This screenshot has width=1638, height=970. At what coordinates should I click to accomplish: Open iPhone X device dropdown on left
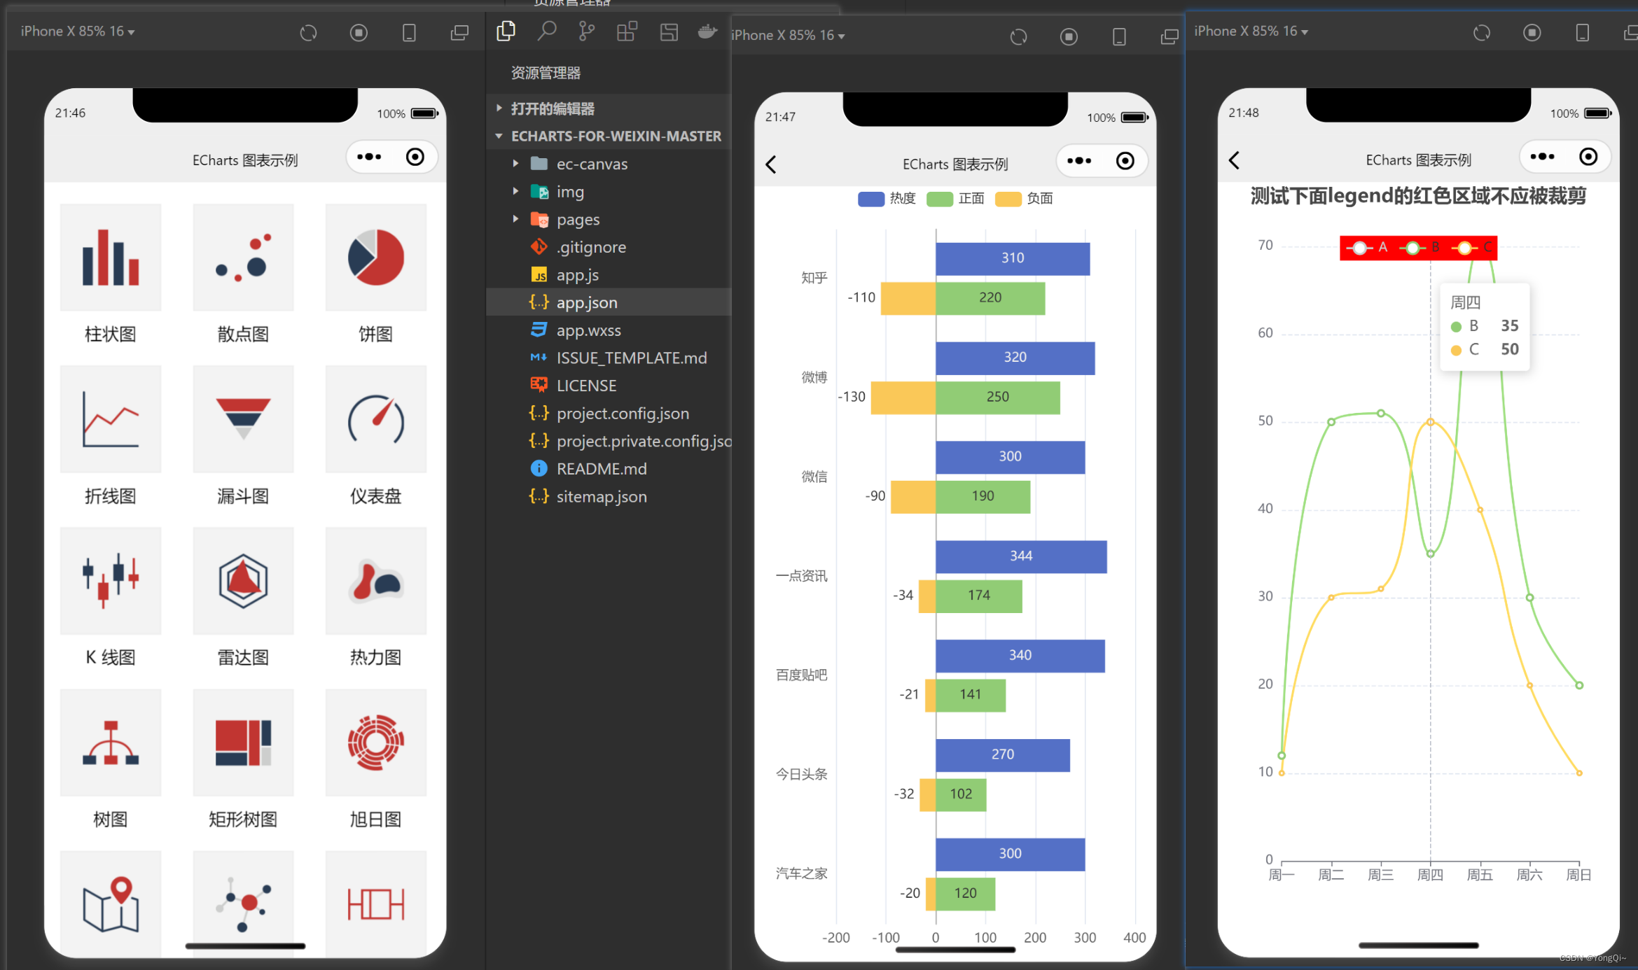[77, 31]
